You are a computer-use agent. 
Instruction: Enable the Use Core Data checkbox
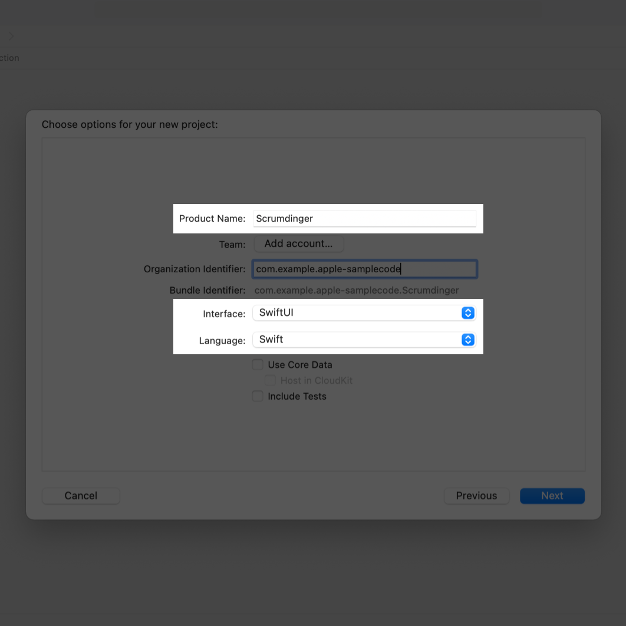[x=258, y=365]
